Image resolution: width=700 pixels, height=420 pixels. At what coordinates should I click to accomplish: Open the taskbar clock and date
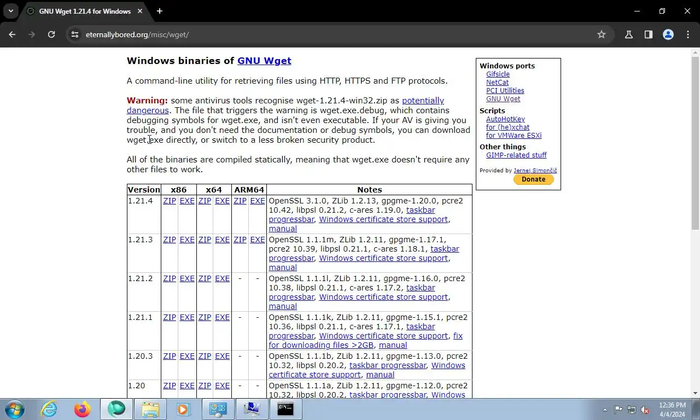[x=672, y=410]
